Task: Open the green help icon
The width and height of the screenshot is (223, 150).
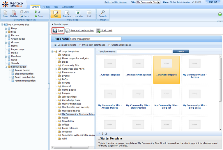Action: click(220, 14)
